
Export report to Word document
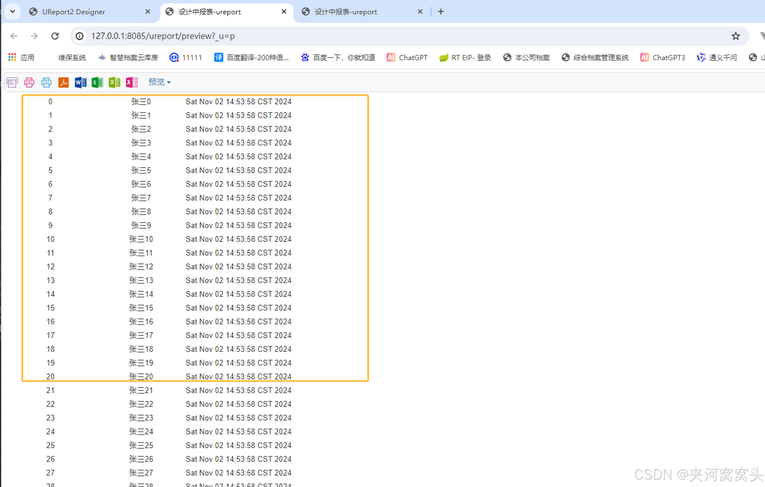click(80, 83)
